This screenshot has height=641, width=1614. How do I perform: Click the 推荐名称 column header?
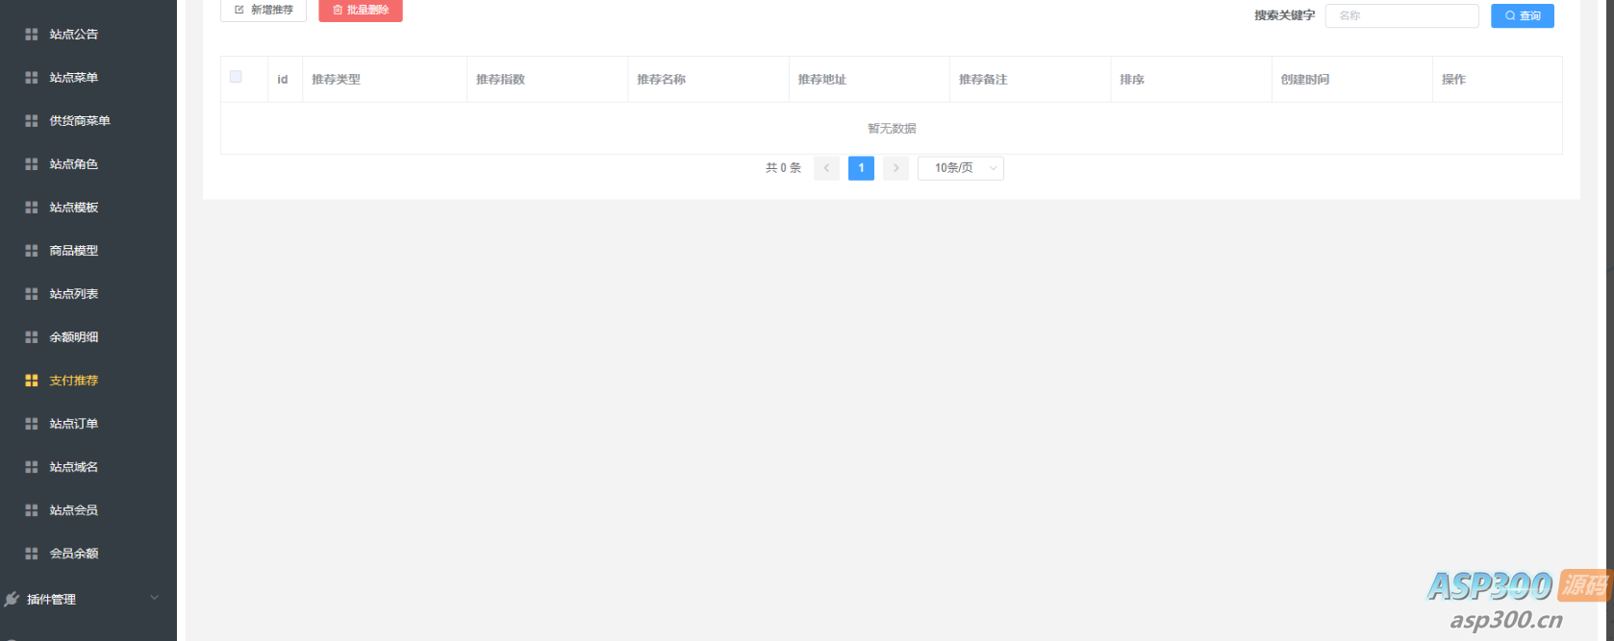coord(661,80)
